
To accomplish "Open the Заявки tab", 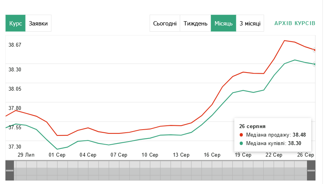I will [38, 24].
